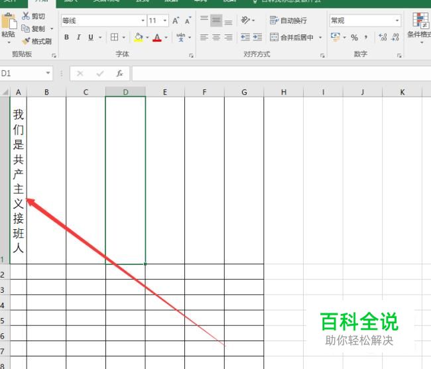431x369 pixels.
Task: Decrease indent icon
Action: pyautogui.click(x=245, y=37)
